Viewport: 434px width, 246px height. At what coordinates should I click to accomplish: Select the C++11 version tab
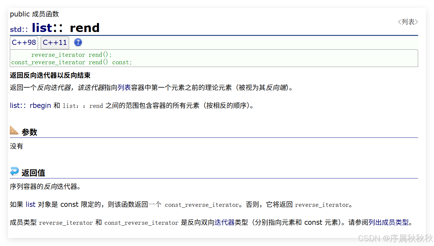coord(54,42)
